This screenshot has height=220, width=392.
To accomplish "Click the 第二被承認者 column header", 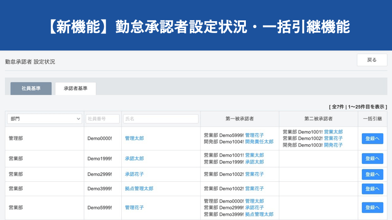I will (x=318, y=119).
